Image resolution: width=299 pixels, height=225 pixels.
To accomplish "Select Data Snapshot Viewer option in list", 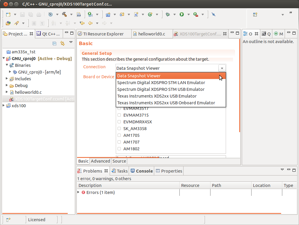I will click(171, 76).
